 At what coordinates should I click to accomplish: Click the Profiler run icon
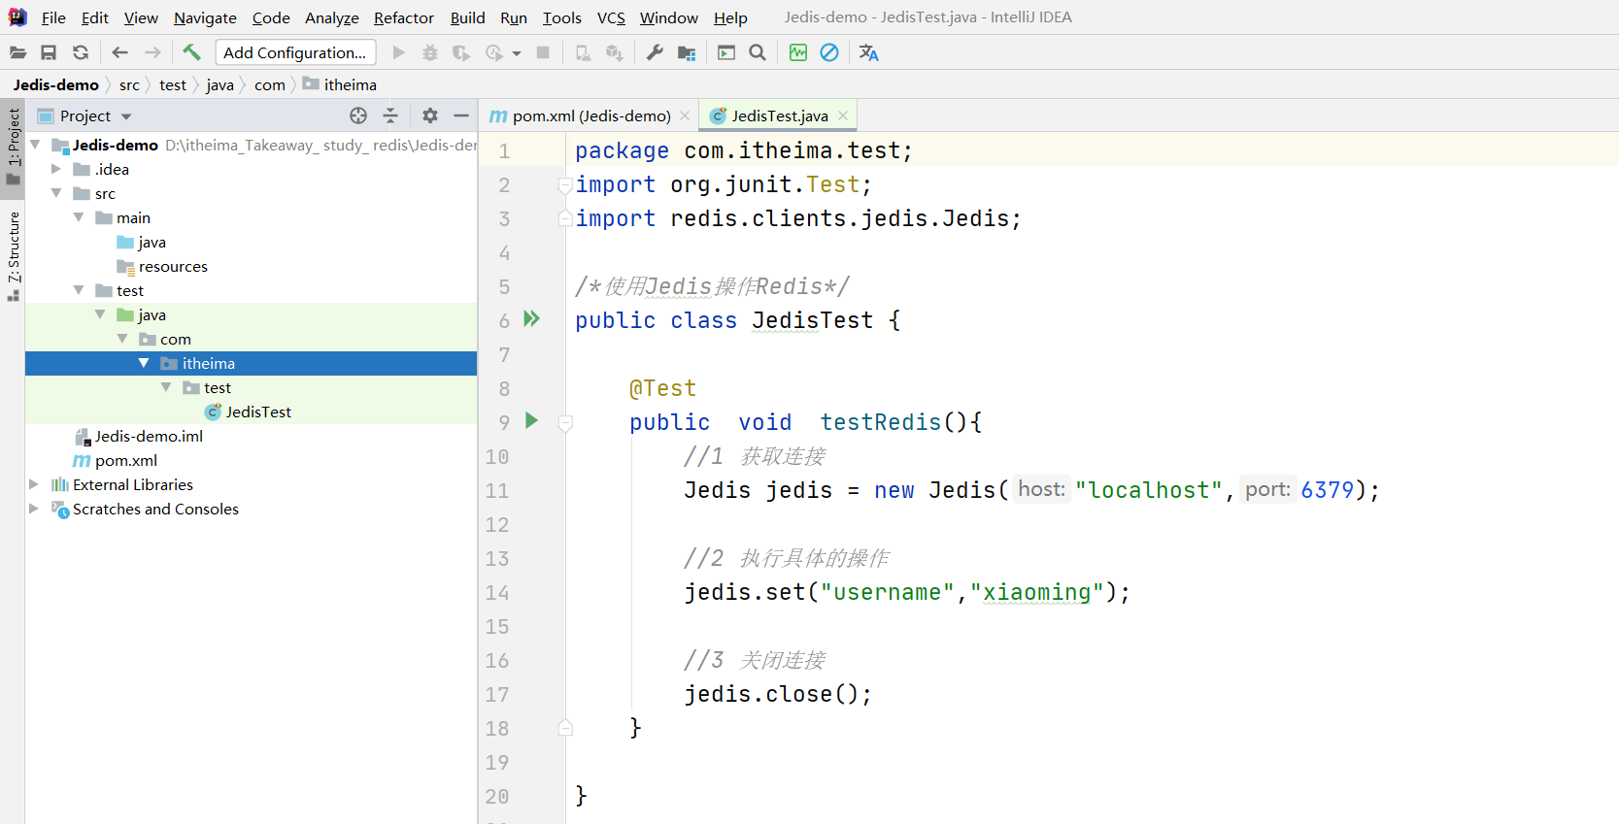[x=494, y=52]
